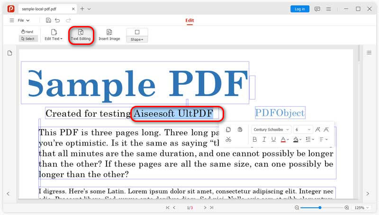The image size is (379, 215).
Task: Open the Edit Text dropdown
Action: [54, 35]
